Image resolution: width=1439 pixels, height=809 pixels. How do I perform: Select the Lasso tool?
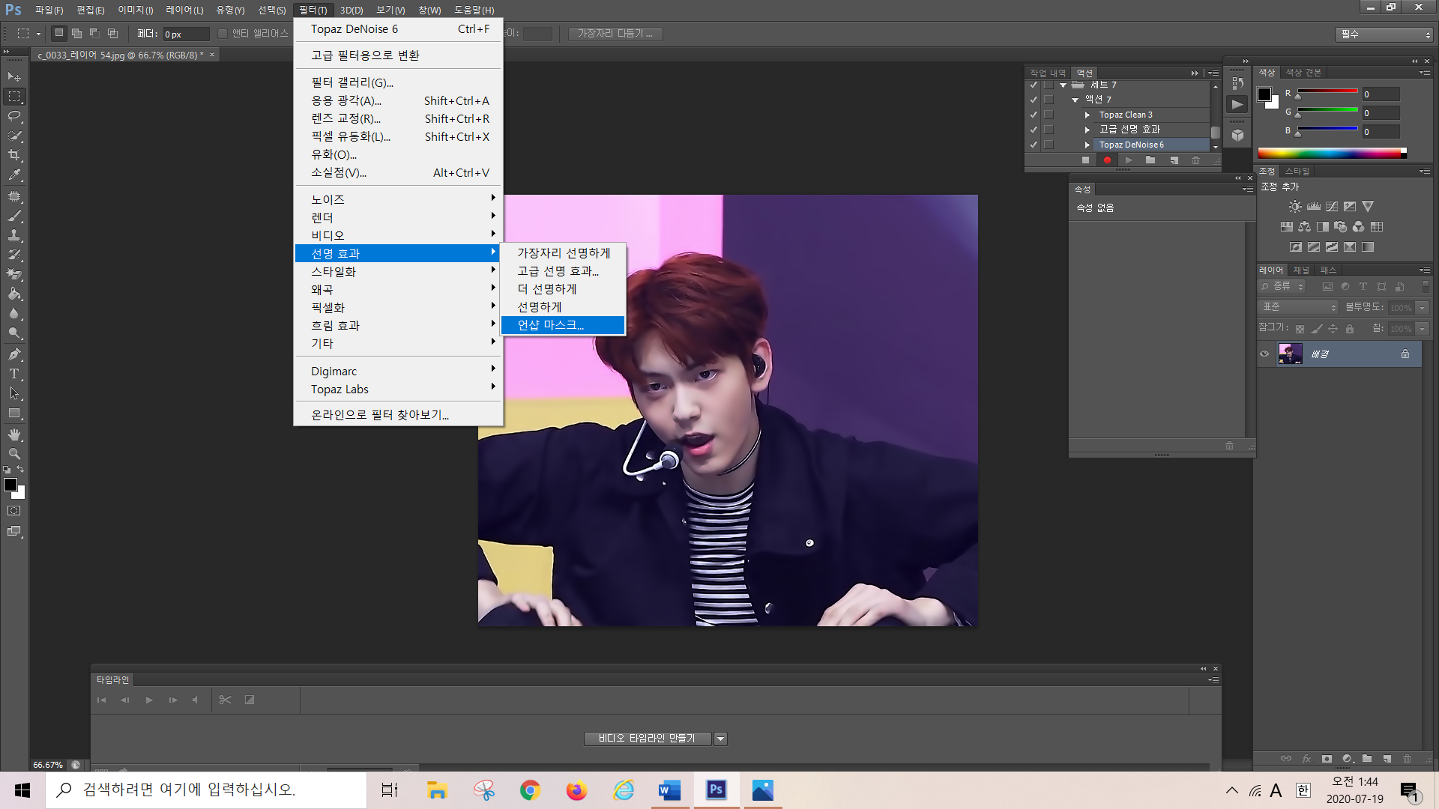[14, 116]
